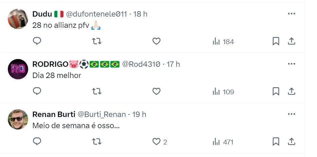
Task: Like Dudu's tweet
Action: pyautogui.click(x=156, y=41)
